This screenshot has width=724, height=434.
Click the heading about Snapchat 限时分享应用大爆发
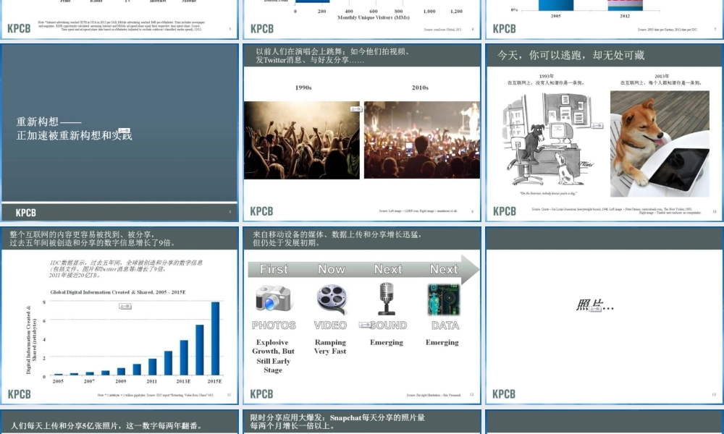click(x=337, y=422)
